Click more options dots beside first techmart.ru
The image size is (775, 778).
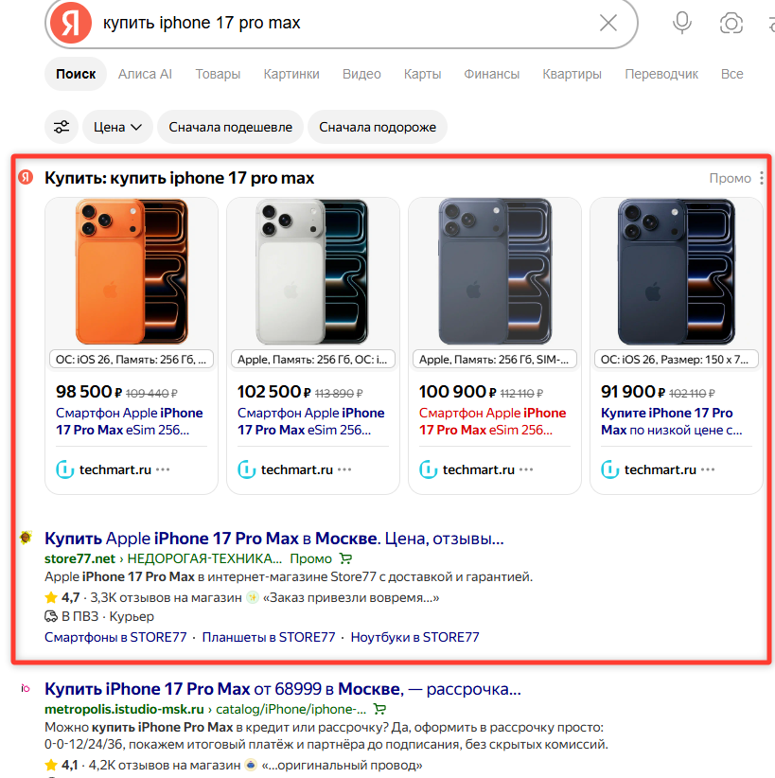pos(163,469)
